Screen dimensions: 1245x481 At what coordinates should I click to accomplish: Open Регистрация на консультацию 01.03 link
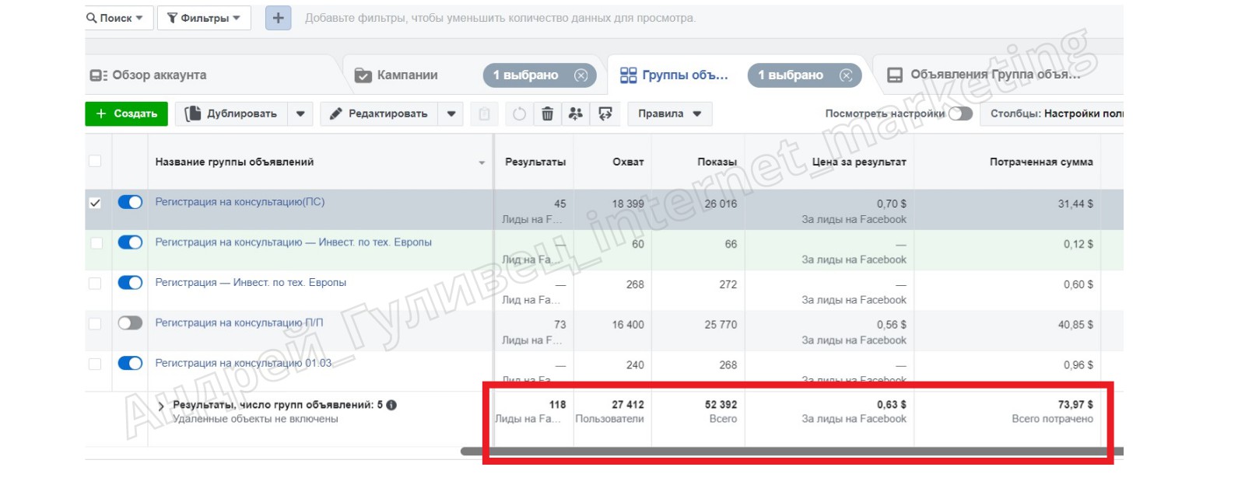[x=244, y=364]
